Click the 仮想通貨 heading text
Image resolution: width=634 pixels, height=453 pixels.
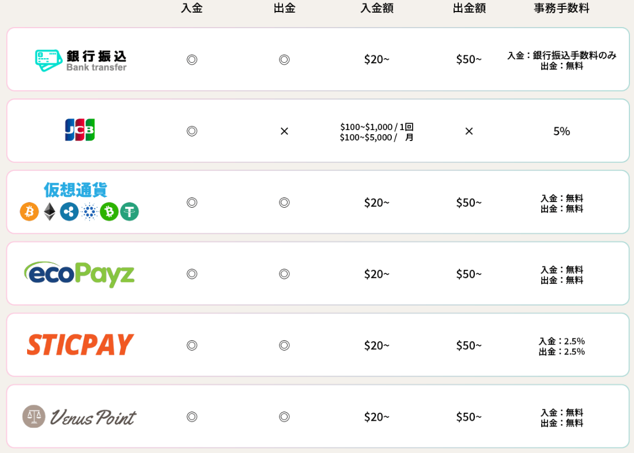[76, 190]
